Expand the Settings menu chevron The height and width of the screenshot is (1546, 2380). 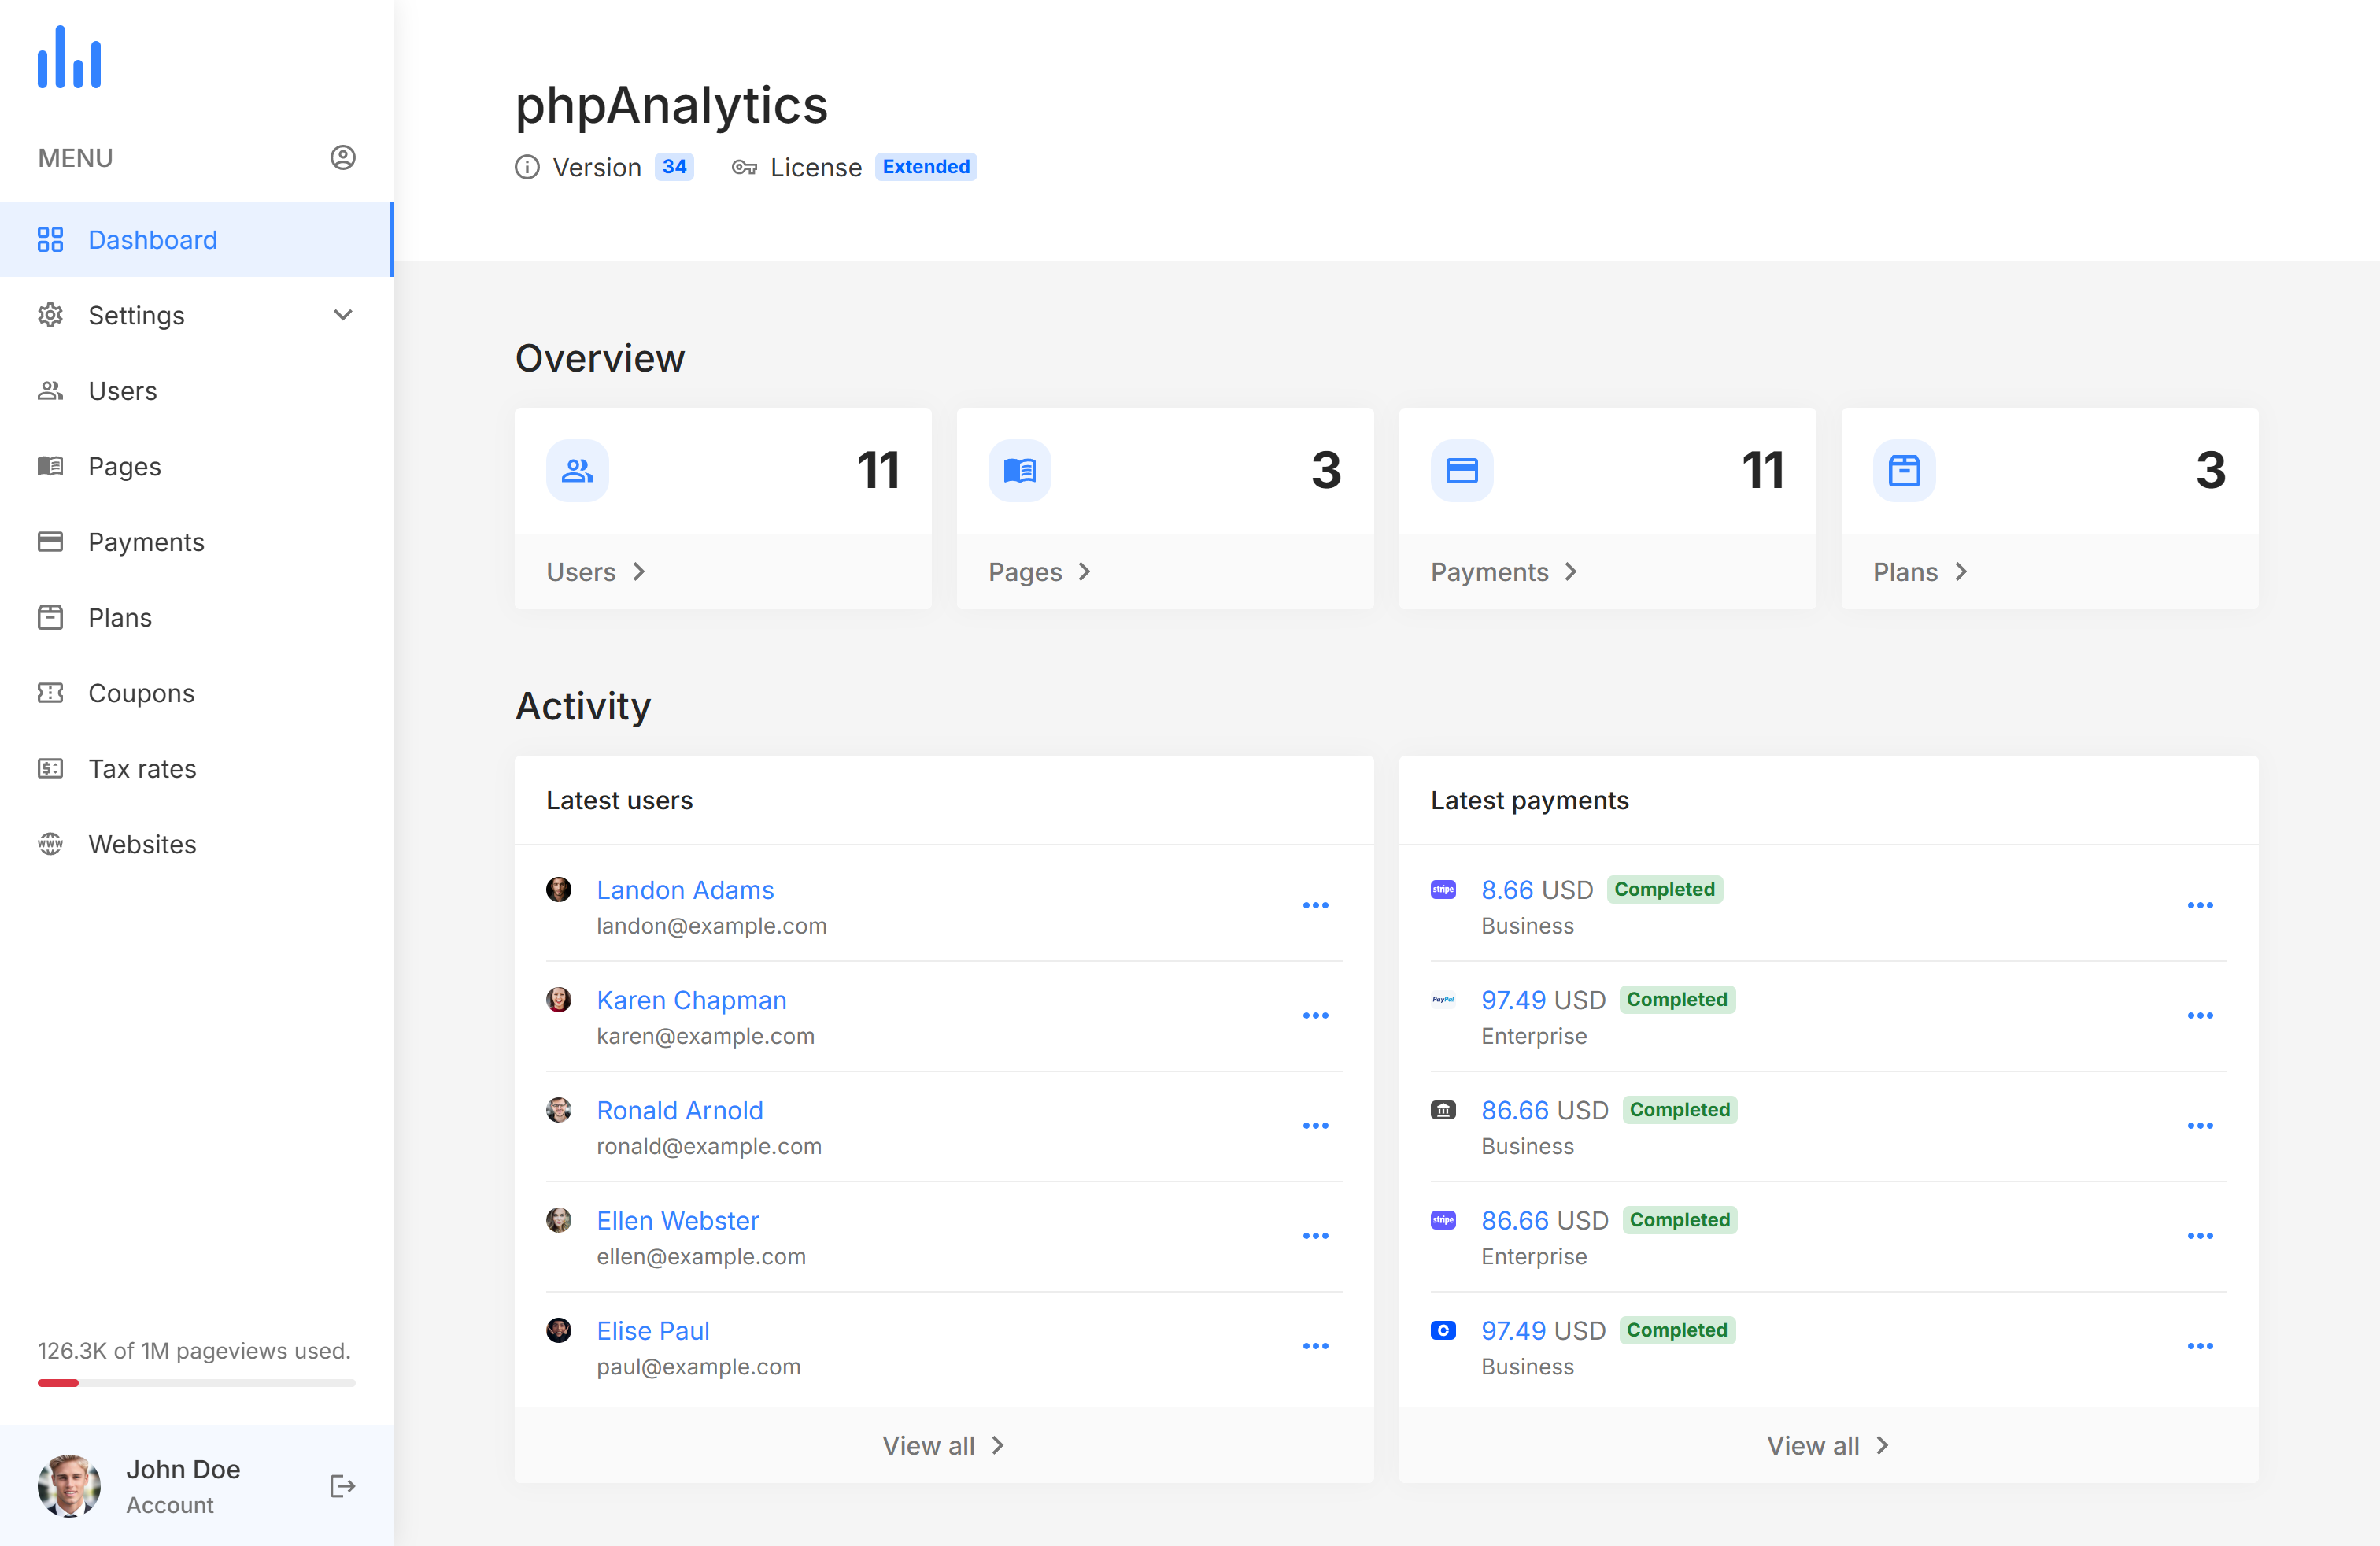[342, 315]
